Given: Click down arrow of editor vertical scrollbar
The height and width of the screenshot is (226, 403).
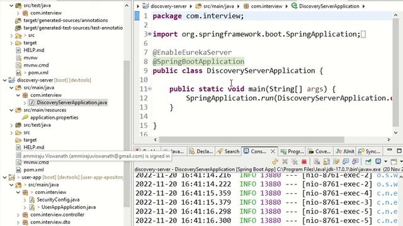Looking at the screenshot, I should (395, 132).
